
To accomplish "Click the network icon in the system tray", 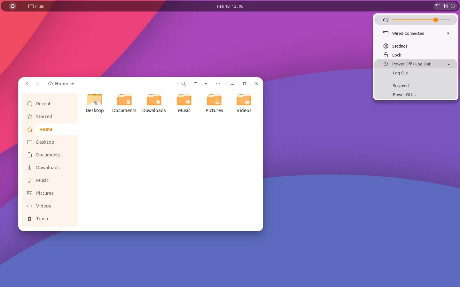I will pyautogui.click(x=438, y=6).
